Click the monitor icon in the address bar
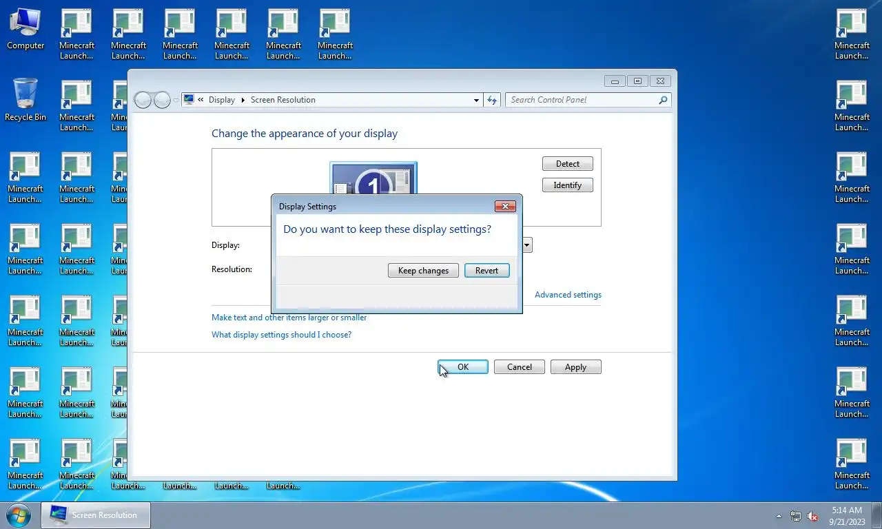 pos(189,100)
